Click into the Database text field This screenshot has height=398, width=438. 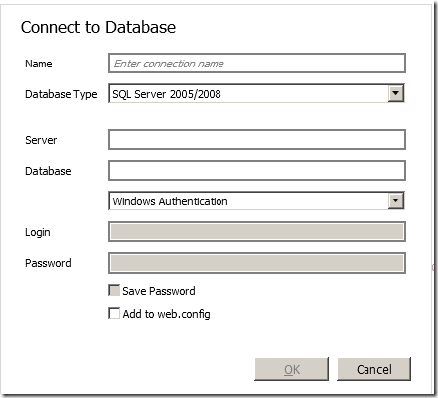[x=257, y=171]
